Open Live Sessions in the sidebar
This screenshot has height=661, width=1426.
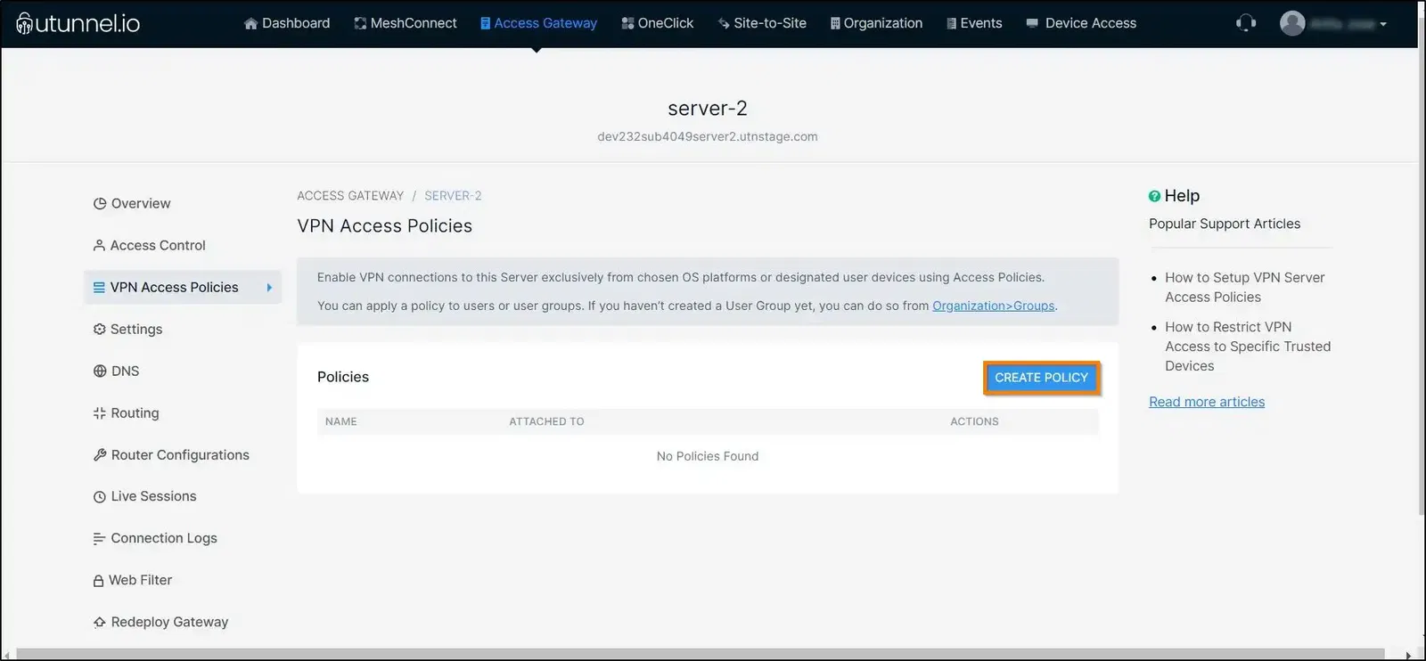pos(145,496)
